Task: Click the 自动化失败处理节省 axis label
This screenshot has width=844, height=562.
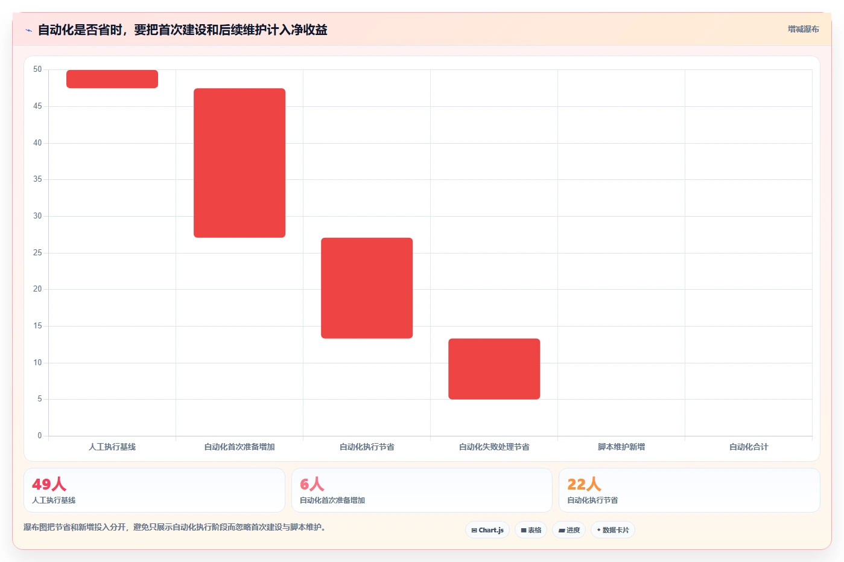Action: 494,447
